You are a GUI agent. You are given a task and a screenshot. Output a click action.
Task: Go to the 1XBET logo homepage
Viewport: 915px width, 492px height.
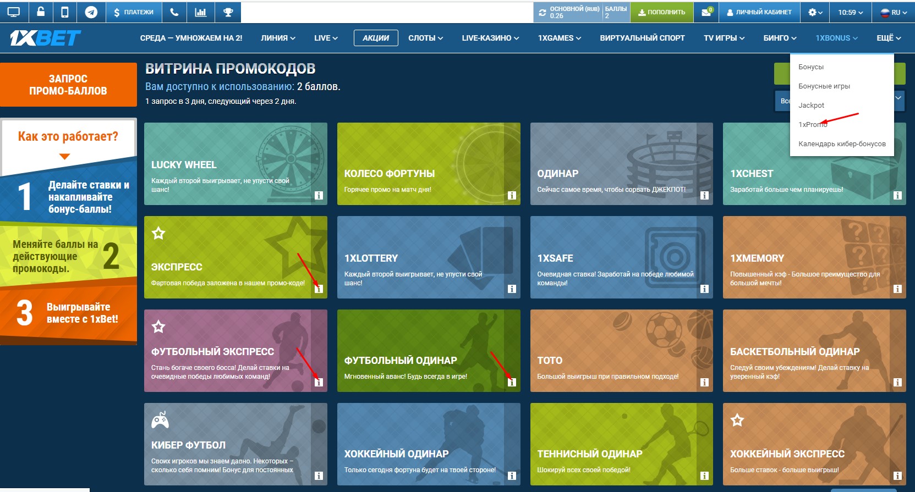(45, 38)
